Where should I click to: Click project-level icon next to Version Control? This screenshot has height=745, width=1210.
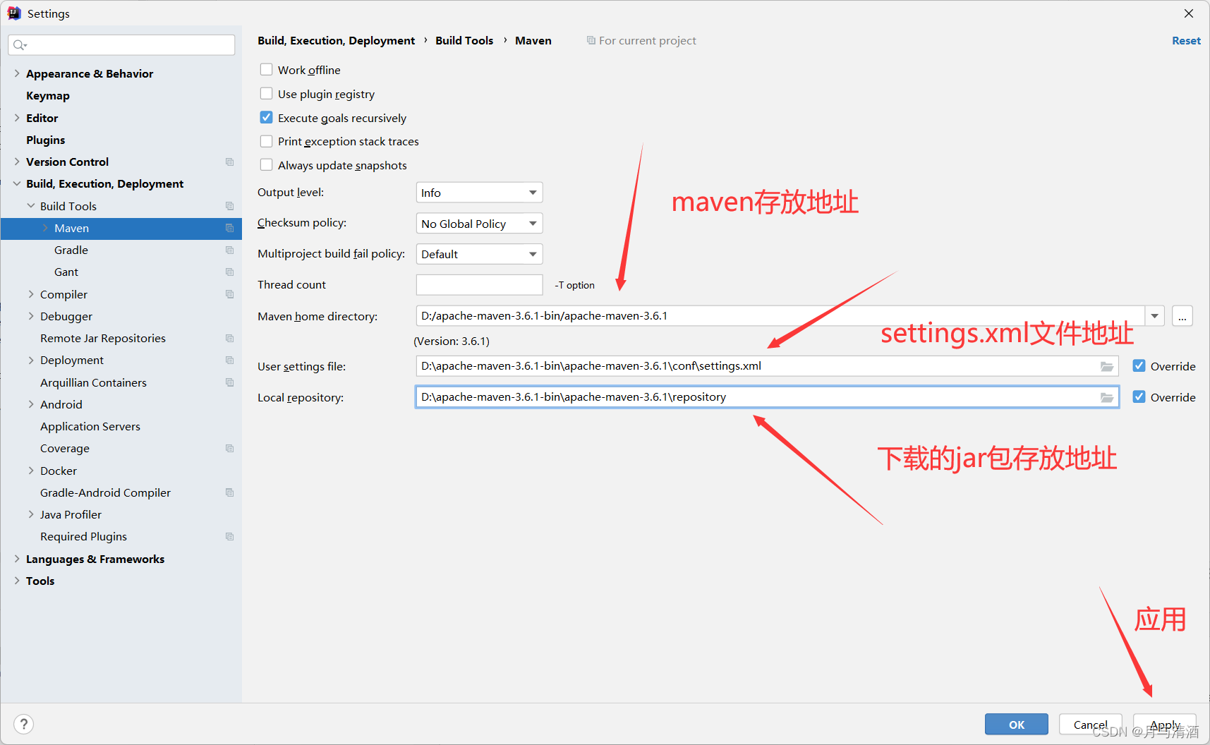(x=229, y=162)
